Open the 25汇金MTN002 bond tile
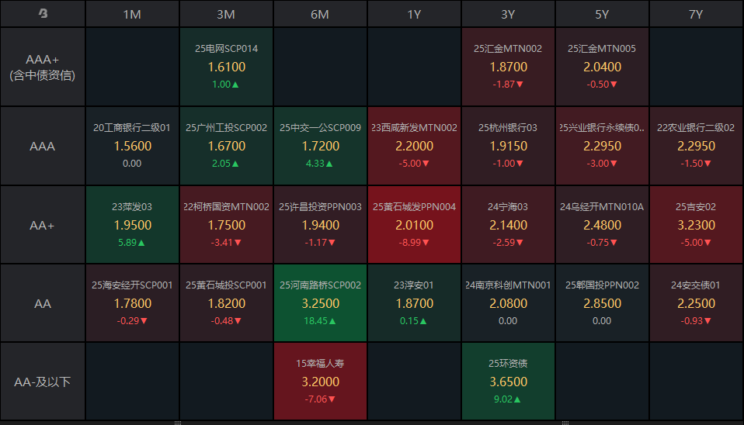Viewport: 744px width, 425px height. 508,67
